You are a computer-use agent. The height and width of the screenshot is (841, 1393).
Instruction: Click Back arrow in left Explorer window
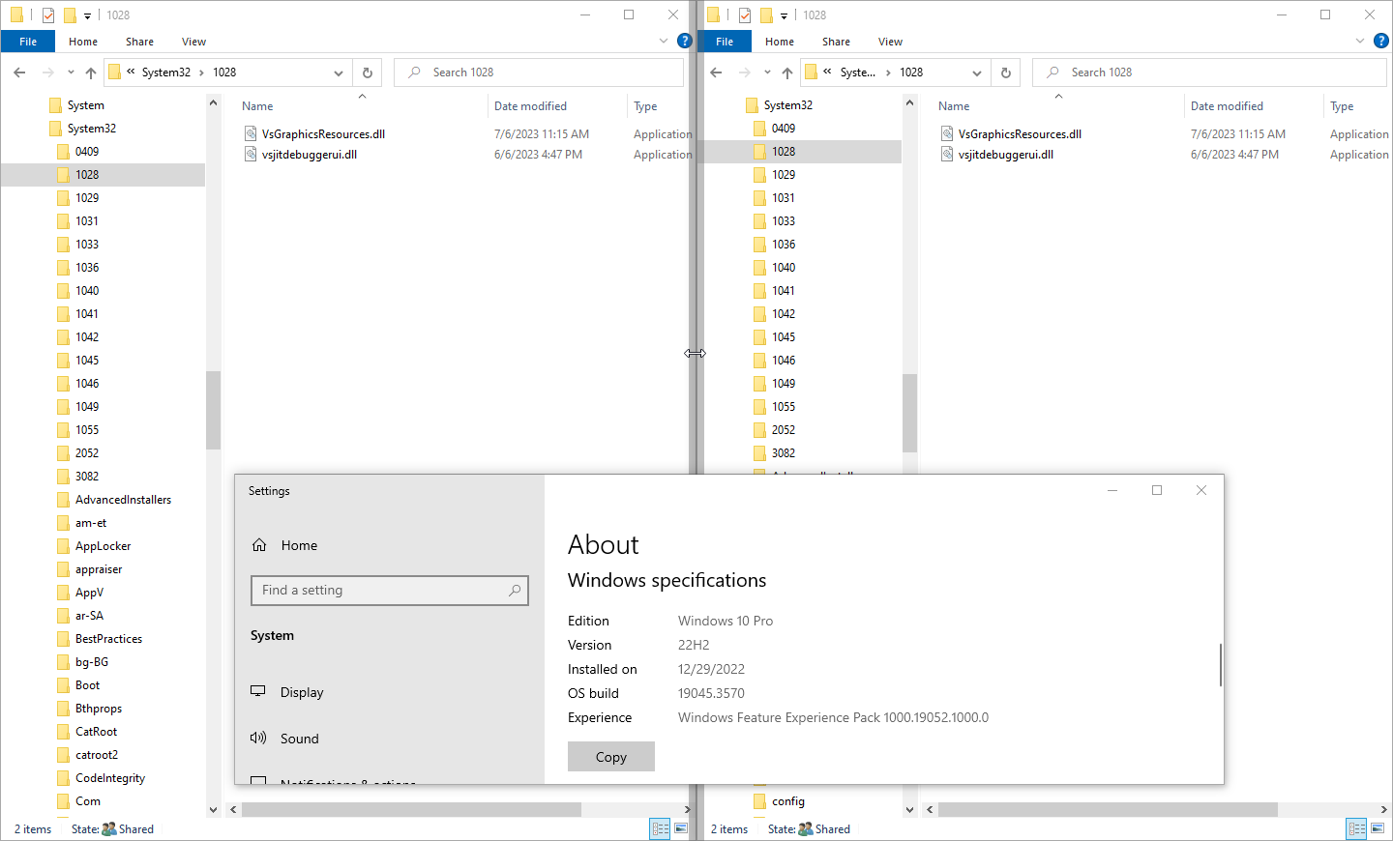click(19, 72)
